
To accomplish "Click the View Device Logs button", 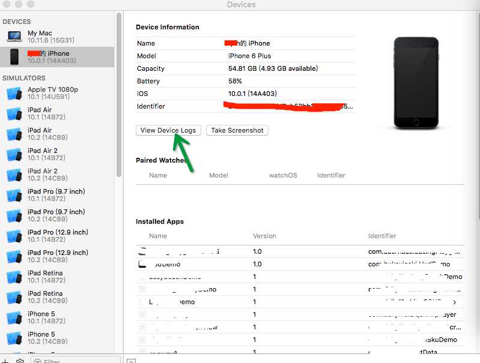I will [168, 130].
